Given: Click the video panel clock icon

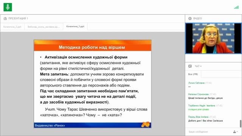Looking at the screenshot, I should [190, 19].
